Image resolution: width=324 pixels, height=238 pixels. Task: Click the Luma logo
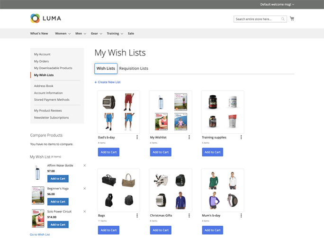pyautogui.click(x=45, y=18)
